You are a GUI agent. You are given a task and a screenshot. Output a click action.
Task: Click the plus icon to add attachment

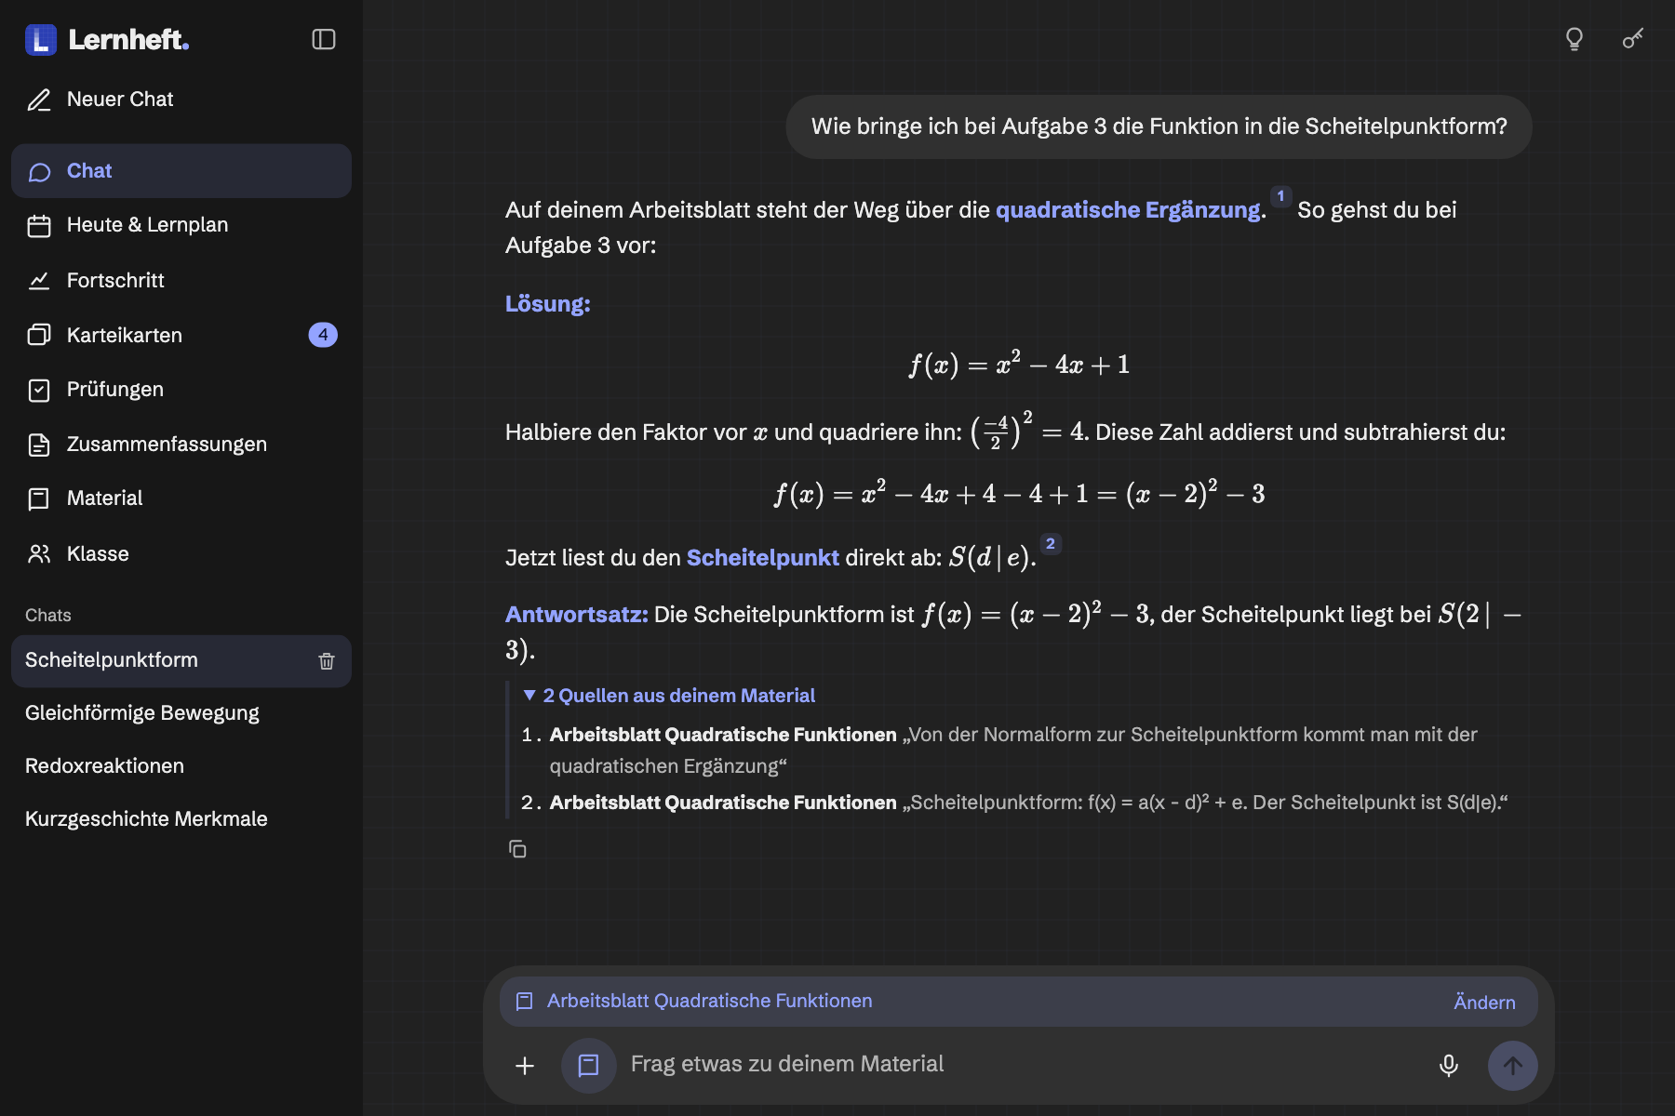[x=525, y=1066]
